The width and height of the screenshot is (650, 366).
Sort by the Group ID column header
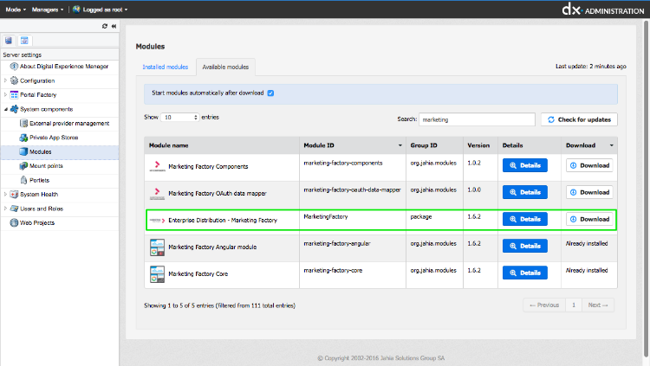(435, 145)
